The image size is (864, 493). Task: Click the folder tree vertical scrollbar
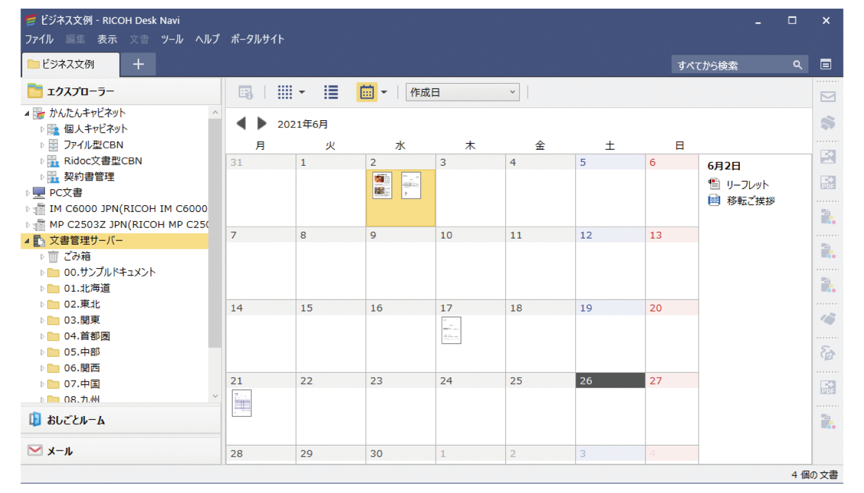coord(215,234)
